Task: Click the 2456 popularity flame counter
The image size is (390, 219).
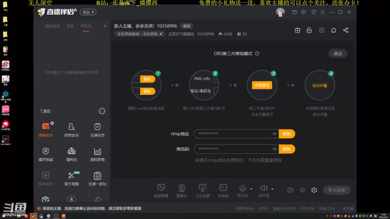Action: click(225, 34)
